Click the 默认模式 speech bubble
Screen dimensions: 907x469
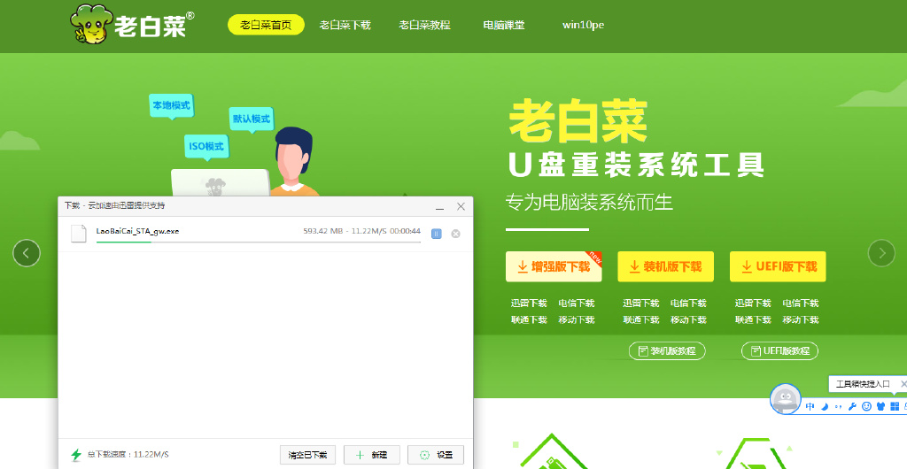tap(251, 119)
